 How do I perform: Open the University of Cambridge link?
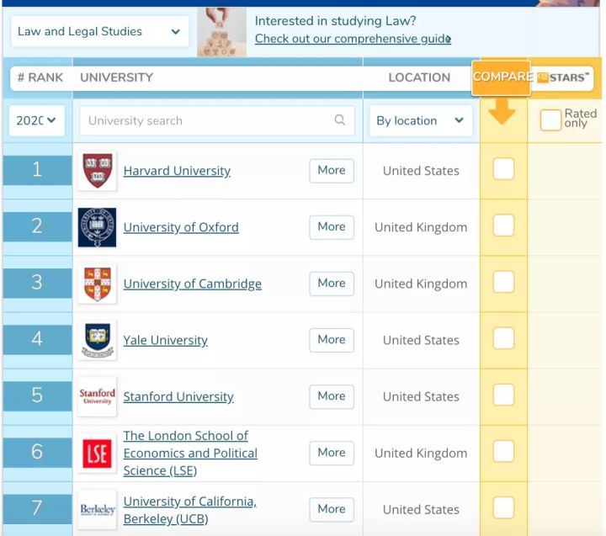click(193, 284)
